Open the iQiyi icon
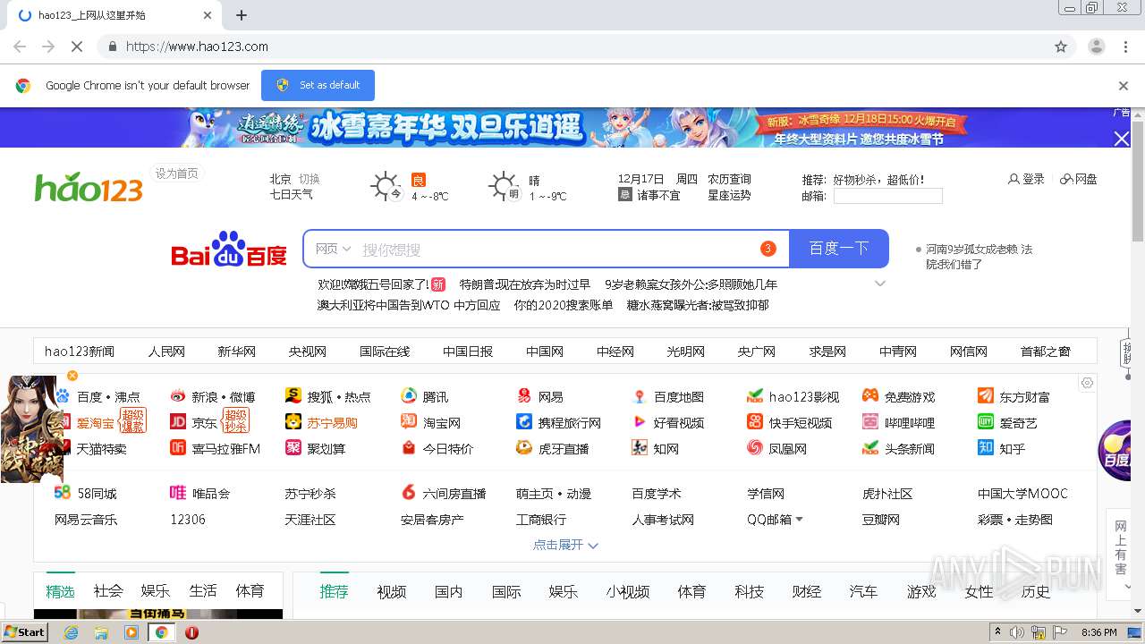The height and width of the screenshot is (644, 1145). tap(986, 422)
